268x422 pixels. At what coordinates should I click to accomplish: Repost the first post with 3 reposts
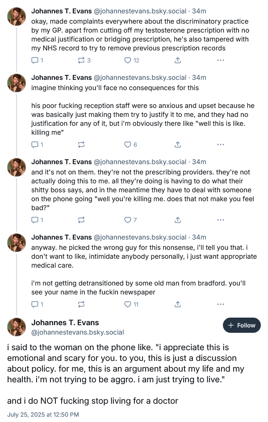pyautogui.click(x=81, y=60)
